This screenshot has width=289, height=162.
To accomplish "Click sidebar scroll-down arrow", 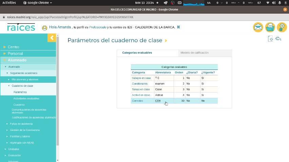I will [x=58, y=160].
